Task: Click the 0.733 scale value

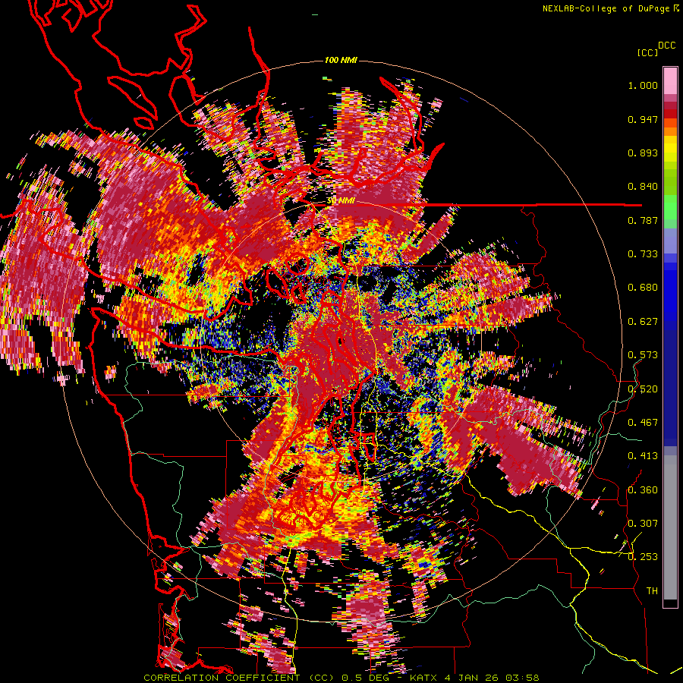Action: 643,254
